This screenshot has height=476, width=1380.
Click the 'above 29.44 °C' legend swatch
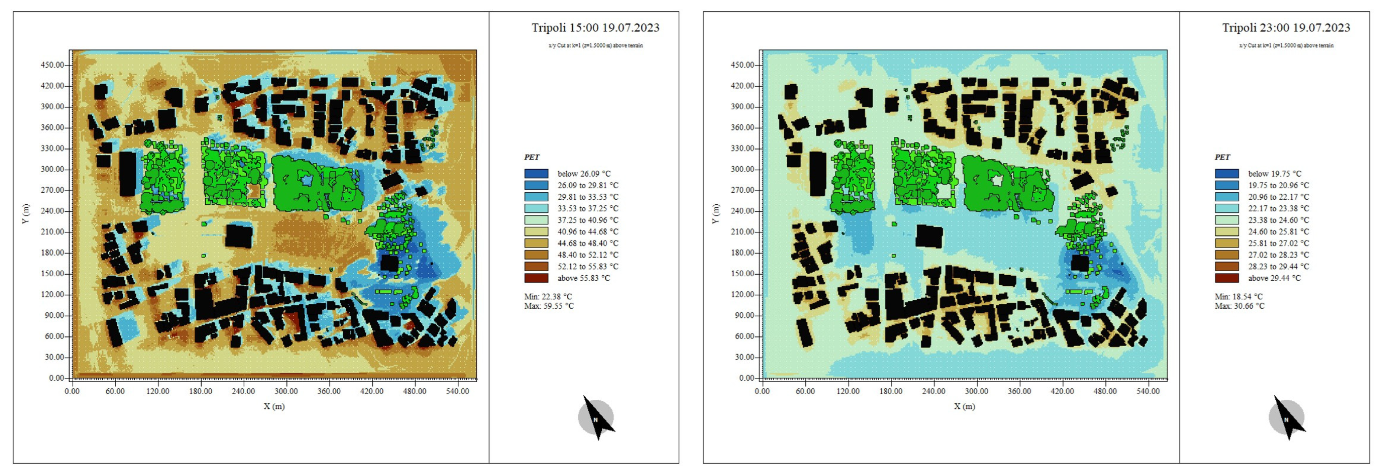(x=1226, y=278)
